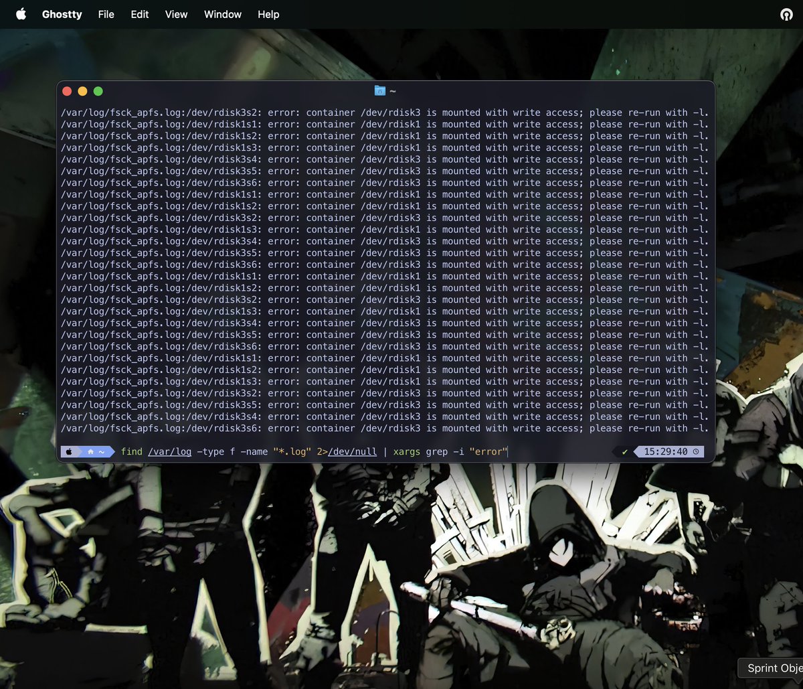Click the green checkmark status in the prompt

[x=625, y=452]
